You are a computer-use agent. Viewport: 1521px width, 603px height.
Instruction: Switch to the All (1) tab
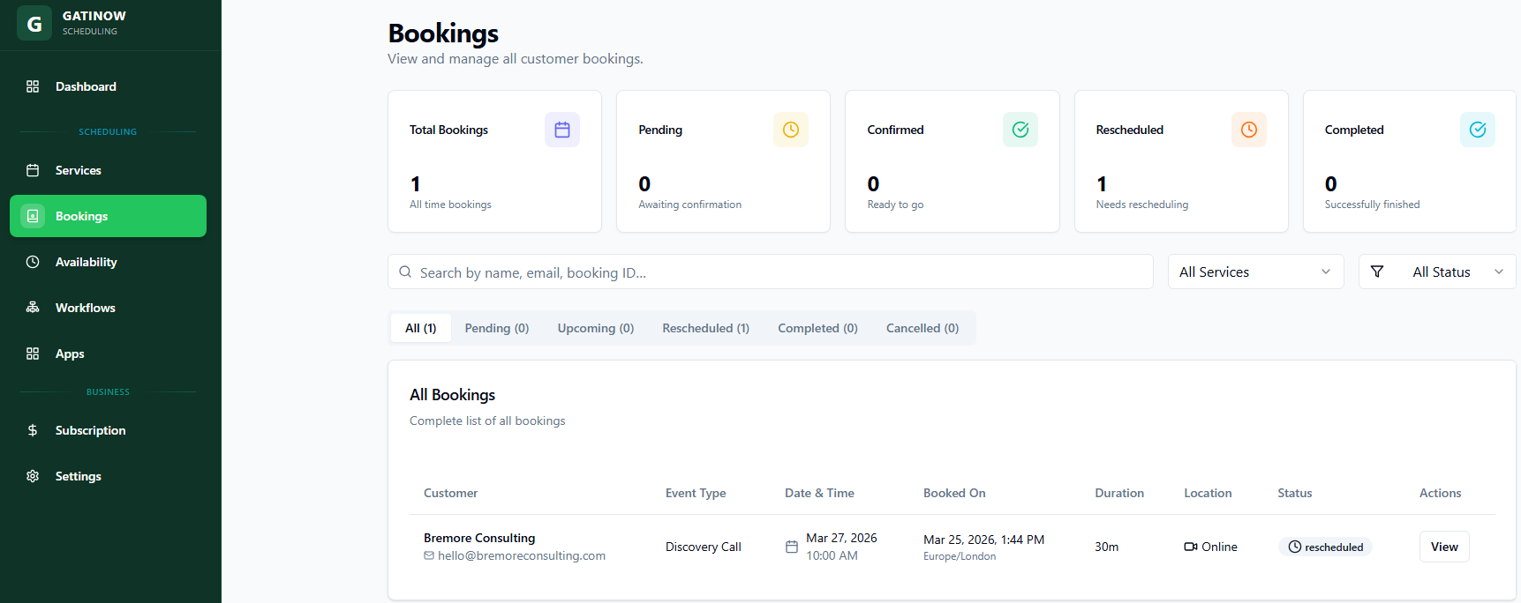[421, 328]
